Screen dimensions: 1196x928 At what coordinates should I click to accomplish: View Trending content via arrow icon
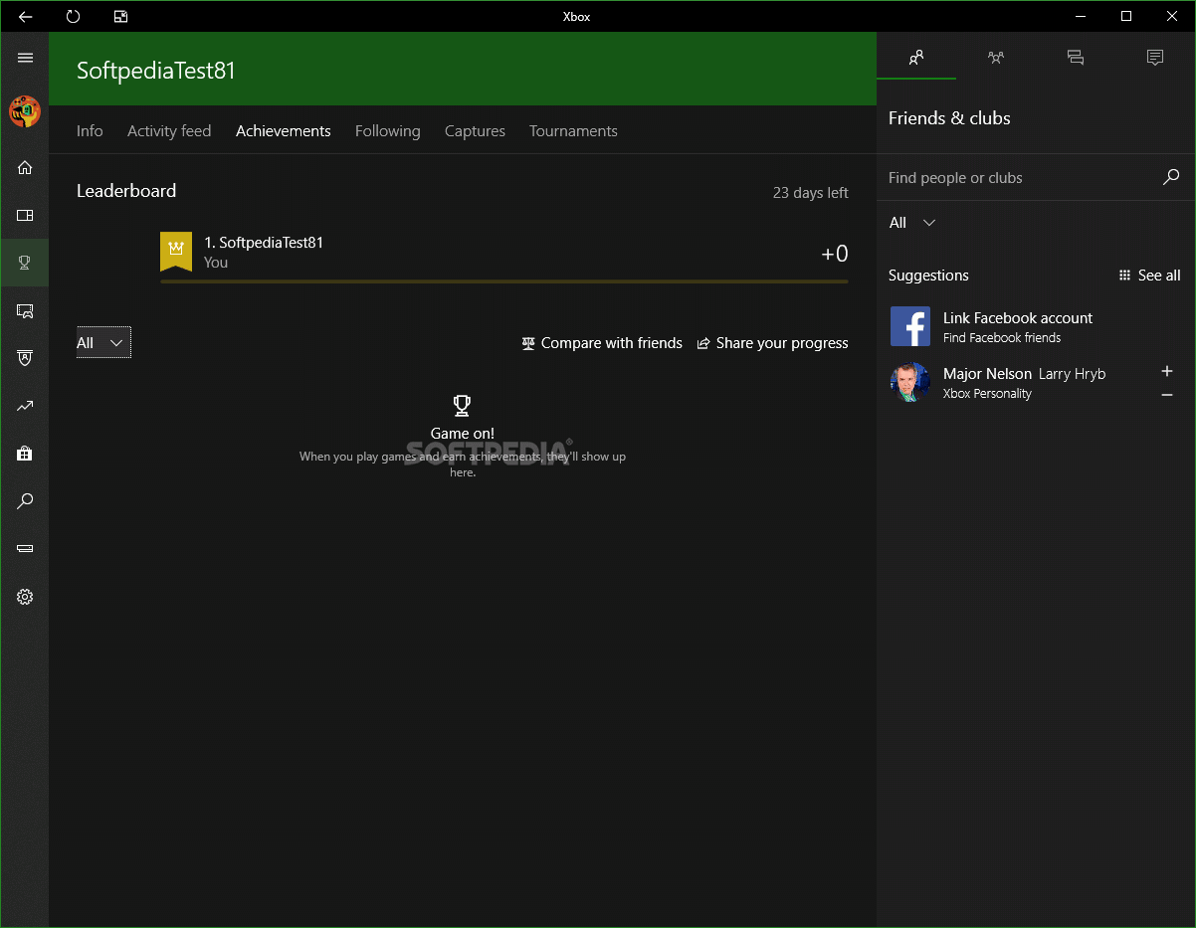pyautogui.click(x=25, y=406)
